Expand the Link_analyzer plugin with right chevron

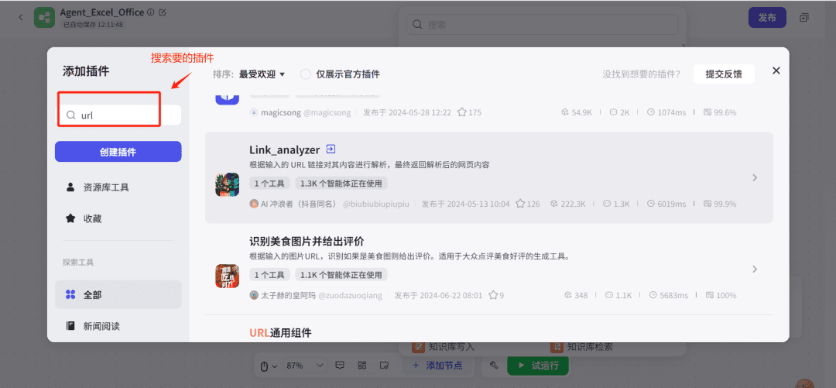755,177
